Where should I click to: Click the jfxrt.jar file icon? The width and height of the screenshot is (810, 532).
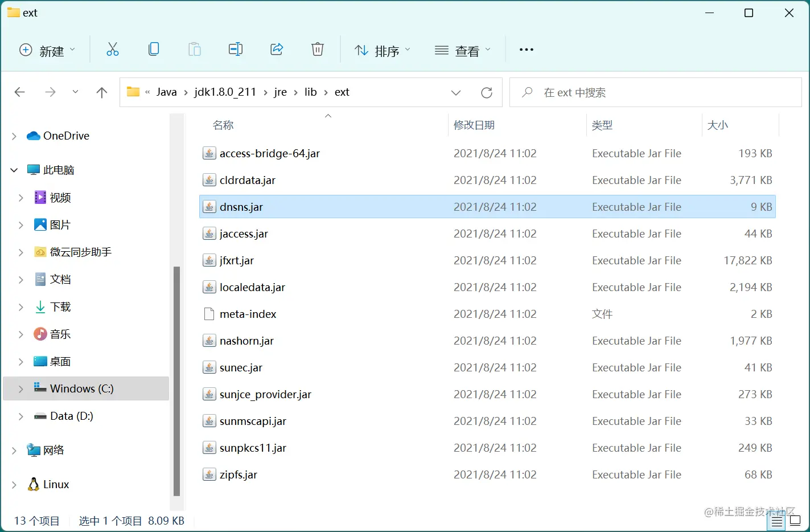(209, 260)
